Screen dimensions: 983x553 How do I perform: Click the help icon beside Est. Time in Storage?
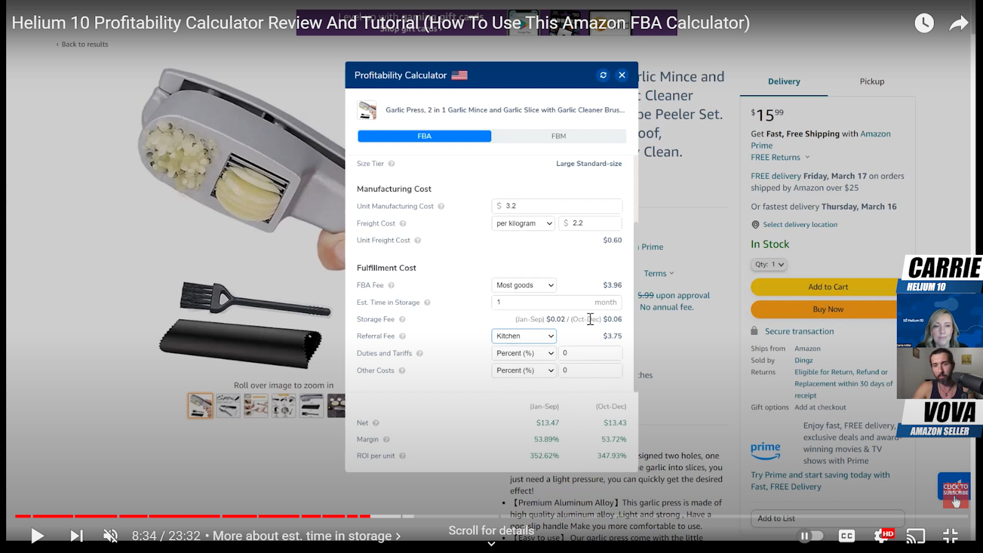[x=428, y=302]
